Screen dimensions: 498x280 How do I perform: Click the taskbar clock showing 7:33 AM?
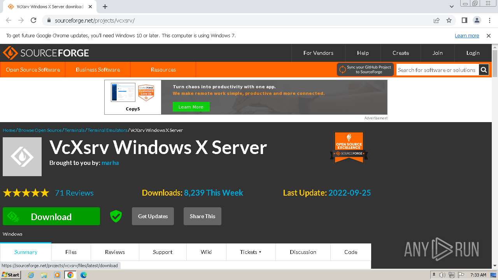(478, 275)
